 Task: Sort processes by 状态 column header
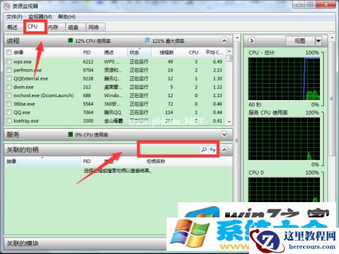coord(140,53)
